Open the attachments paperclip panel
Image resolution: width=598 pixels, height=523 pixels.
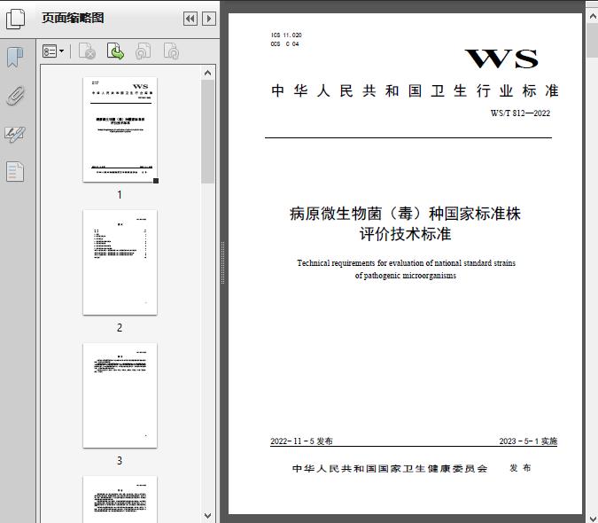click(15, 96)
